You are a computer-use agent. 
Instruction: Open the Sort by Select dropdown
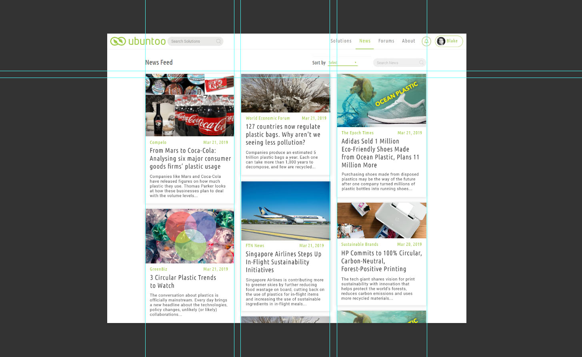point(343,63)
